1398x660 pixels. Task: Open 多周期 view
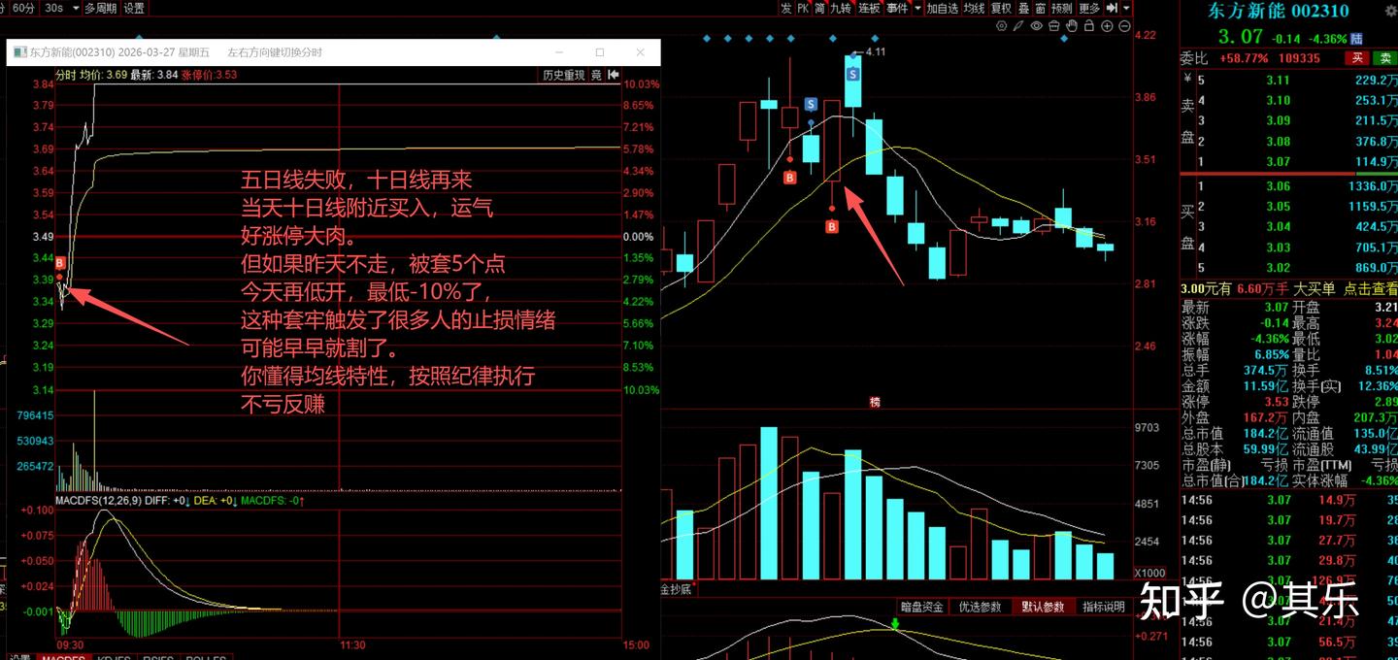click(x=100, y=8)
